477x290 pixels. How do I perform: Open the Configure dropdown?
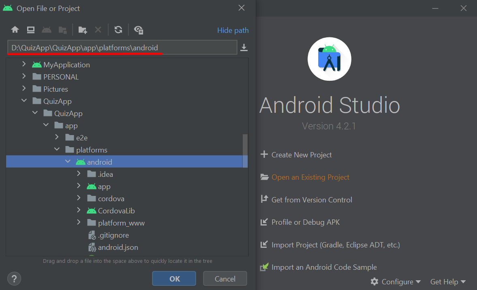[x=396, y=282]
